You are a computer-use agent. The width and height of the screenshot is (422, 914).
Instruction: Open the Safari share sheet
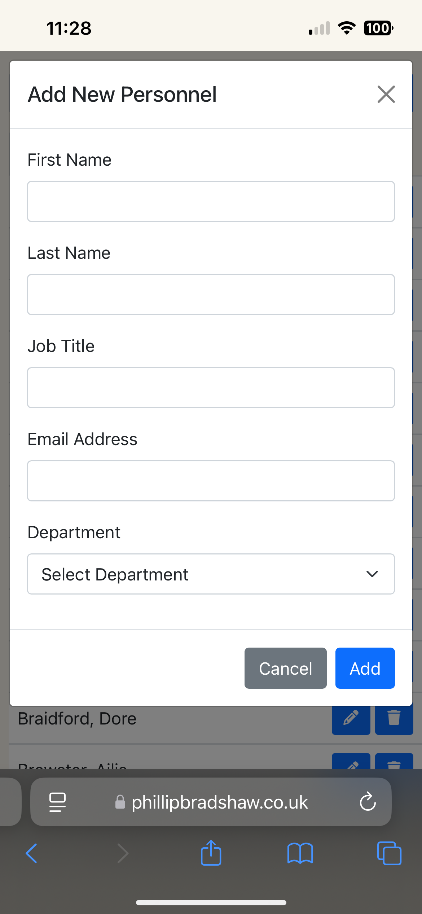(211, 853)
